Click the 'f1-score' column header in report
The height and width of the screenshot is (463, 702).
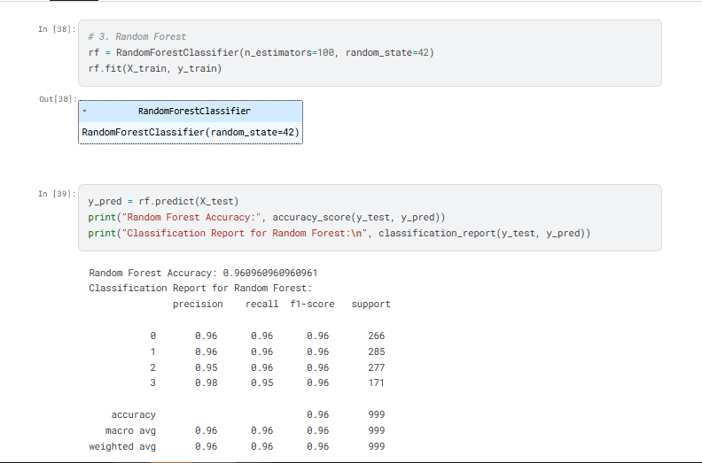[312, 305]
